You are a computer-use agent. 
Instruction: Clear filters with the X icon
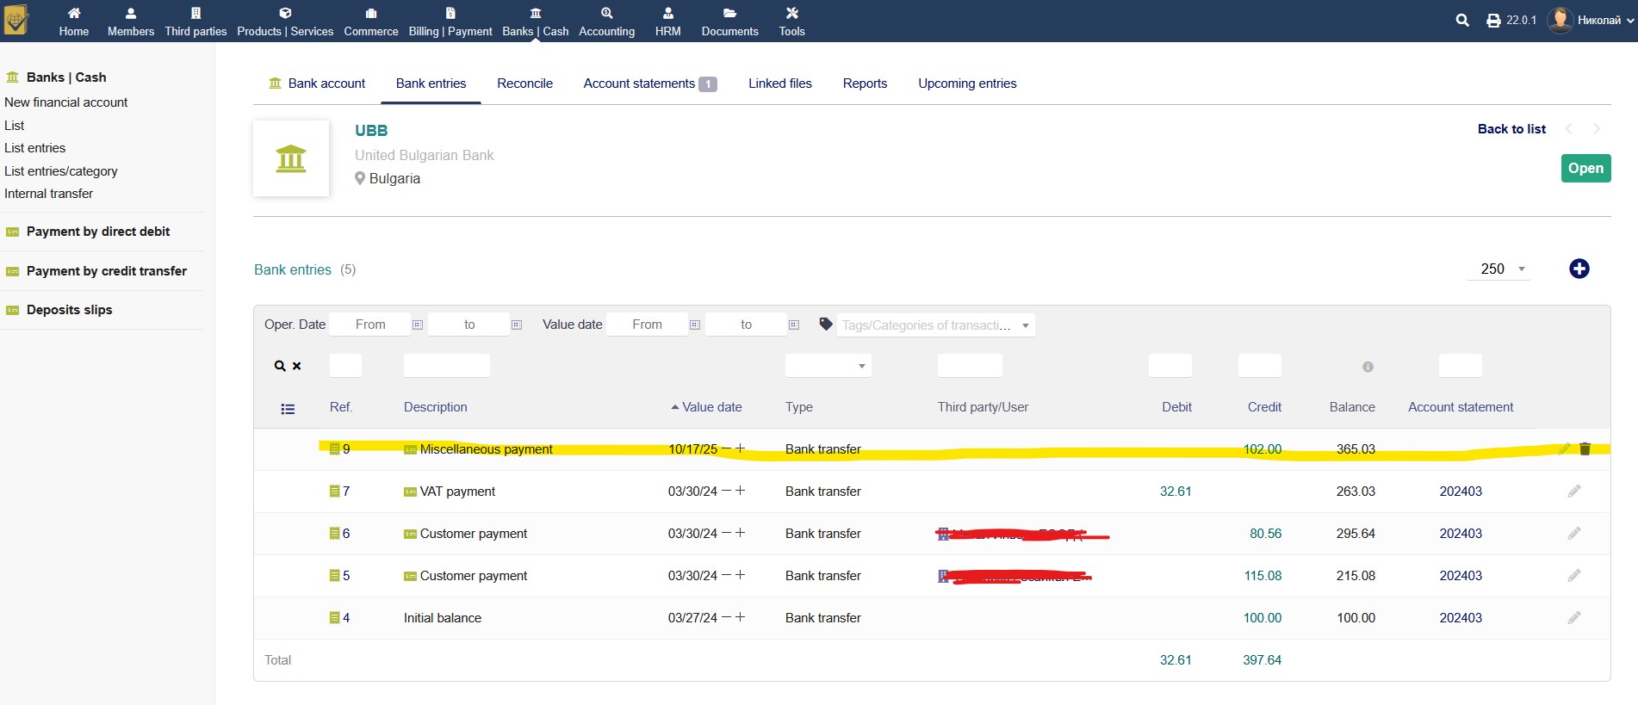point(297,366)
